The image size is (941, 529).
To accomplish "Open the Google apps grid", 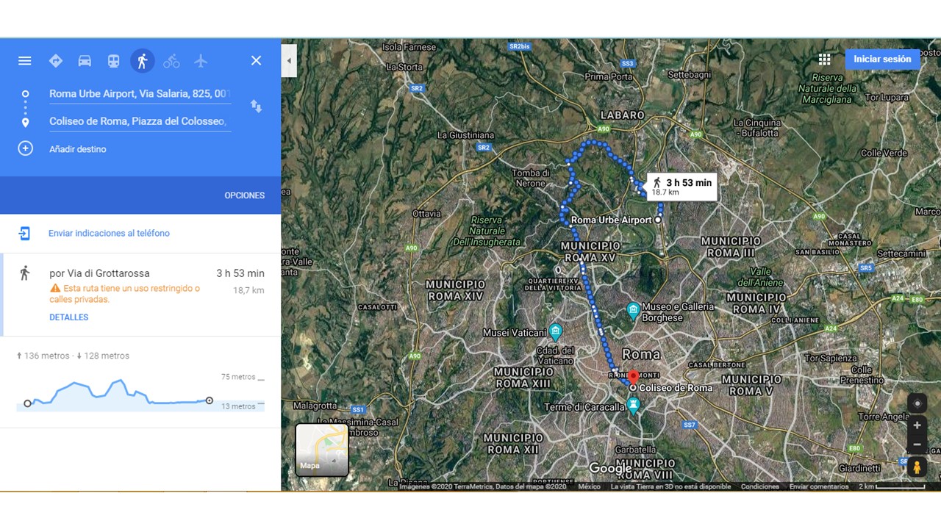I will pyautogui.click(x=825, y=60).
